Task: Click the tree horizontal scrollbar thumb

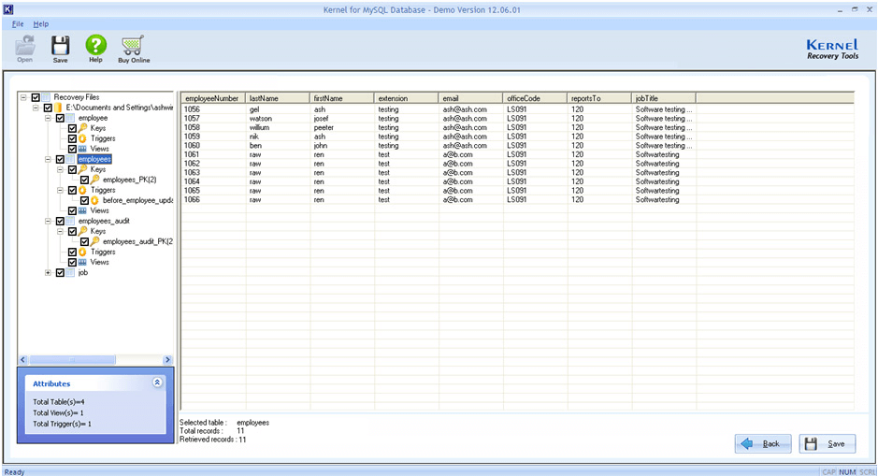Action: 72,360
